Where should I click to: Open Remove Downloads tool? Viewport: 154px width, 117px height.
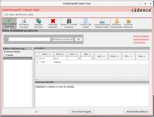116,23
